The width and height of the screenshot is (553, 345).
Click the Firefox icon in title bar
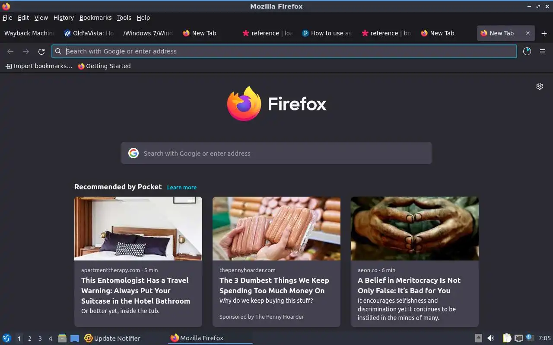pyautogui.click(x=6, y=6)
